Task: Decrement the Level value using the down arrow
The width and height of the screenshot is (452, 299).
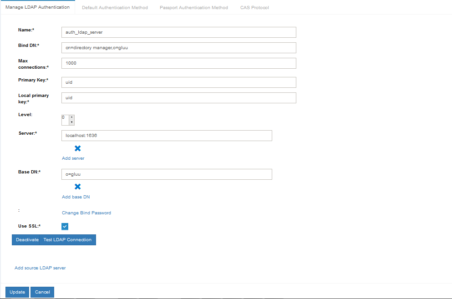Action: coord(72,122)
